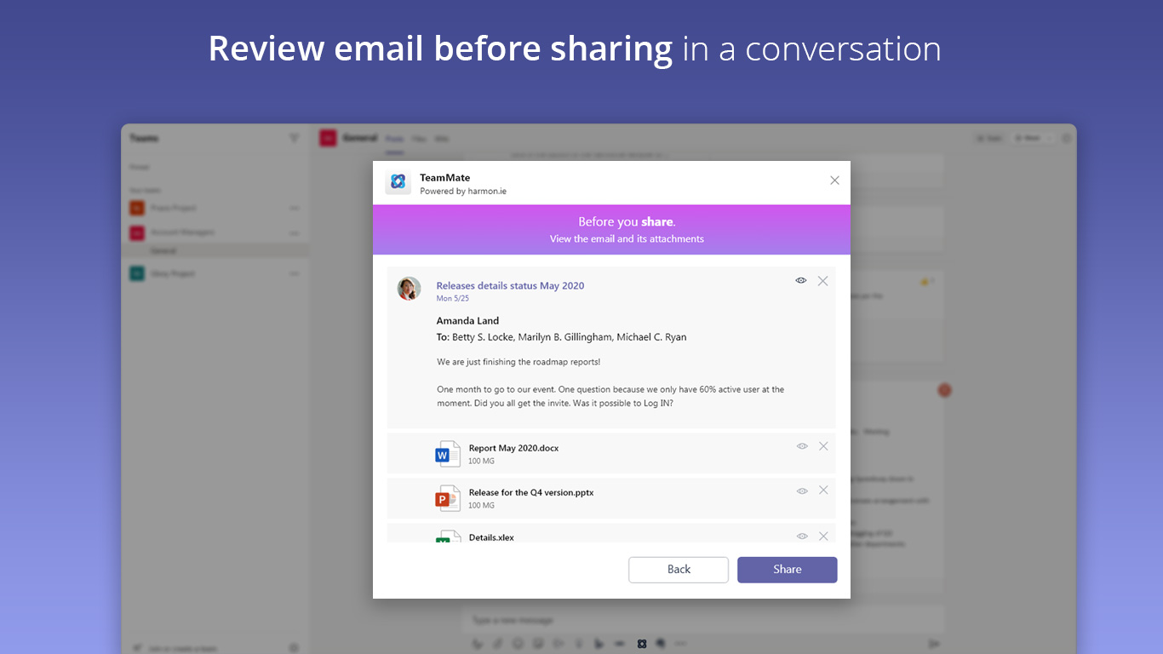Click the manage teams gear in Teams sidebar

coord(294,649)
